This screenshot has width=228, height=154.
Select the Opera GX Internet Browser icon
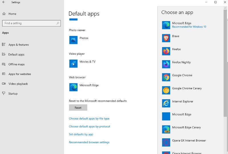tap(166, 142)
